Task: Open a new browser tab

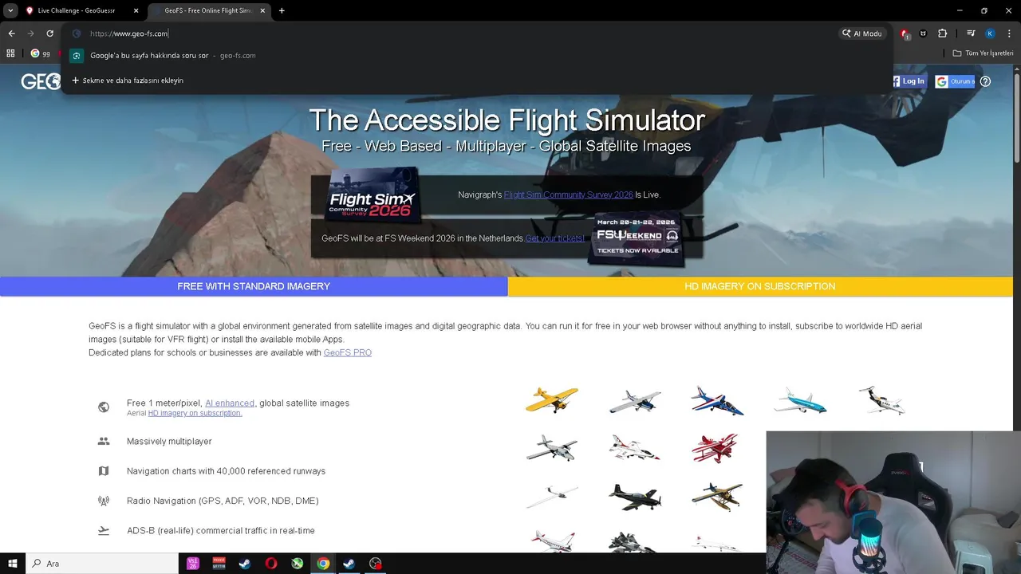Action: pyautogui.click(x=282, y=10)
